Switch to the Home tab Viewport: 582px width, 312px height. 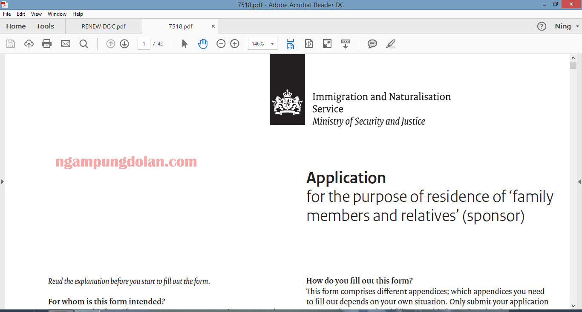(16, 26)
